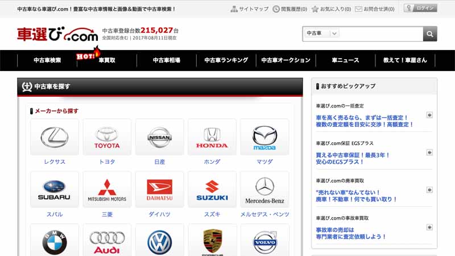Choose the Daihatsu logo tile
Screen dimensions: 455x256
pos(160,189)
